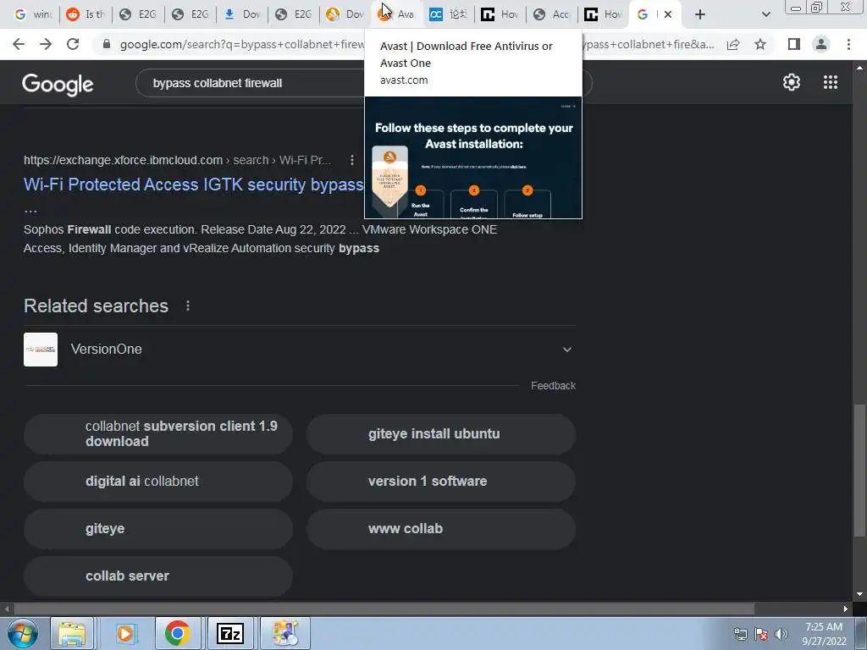This screenshot has height=650, width=867.
Task: Click the Google logo
Action: coord(58,84)
